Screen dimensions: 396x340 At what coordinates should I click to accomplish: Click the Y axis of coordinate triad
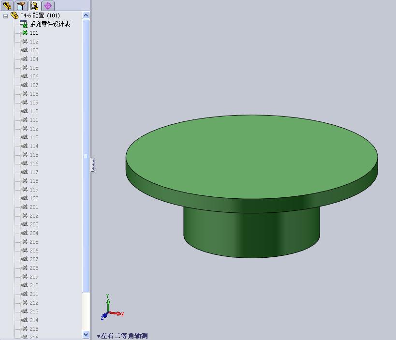[108, 302]
